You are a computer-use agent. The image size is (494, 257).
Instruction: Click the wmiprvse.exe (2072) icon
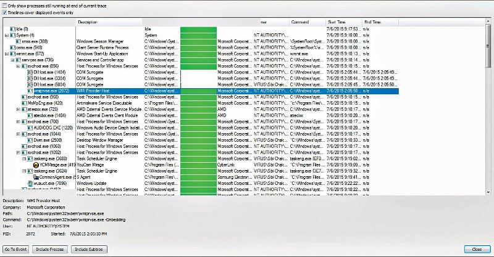30,91
